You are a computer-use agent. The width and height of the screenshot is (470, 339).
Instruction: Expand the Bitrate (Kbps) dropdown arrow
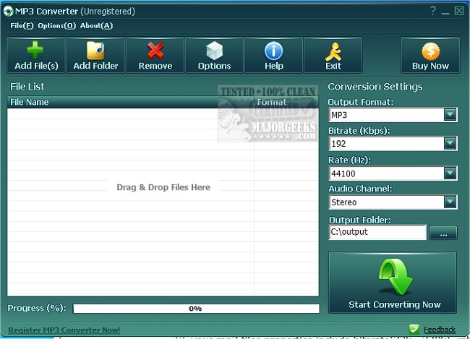pyautogui.click(x=450, y=143)
